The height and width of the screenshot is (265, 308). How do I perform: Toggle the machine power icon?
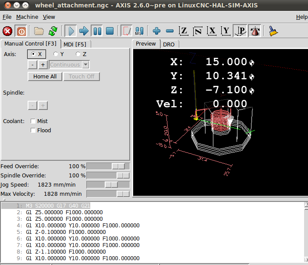click(x=21, y=31)
